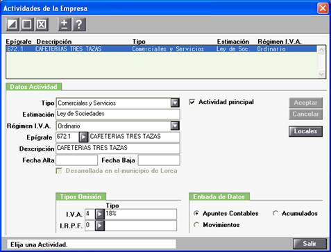Viewport: 331px width, 252px height.
Task: Select the Movimientos radio option
Action: point(196,225)
